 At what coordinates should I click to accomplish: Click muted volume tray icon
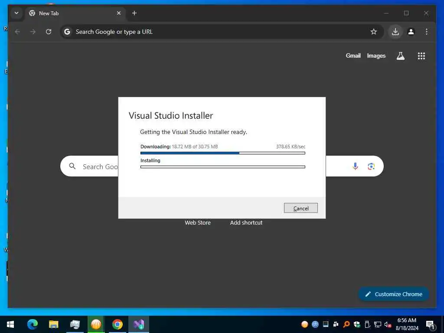(388, 324)
